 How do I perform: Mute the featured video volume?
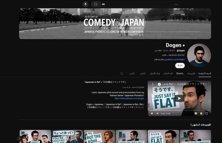tap(157, 113)
